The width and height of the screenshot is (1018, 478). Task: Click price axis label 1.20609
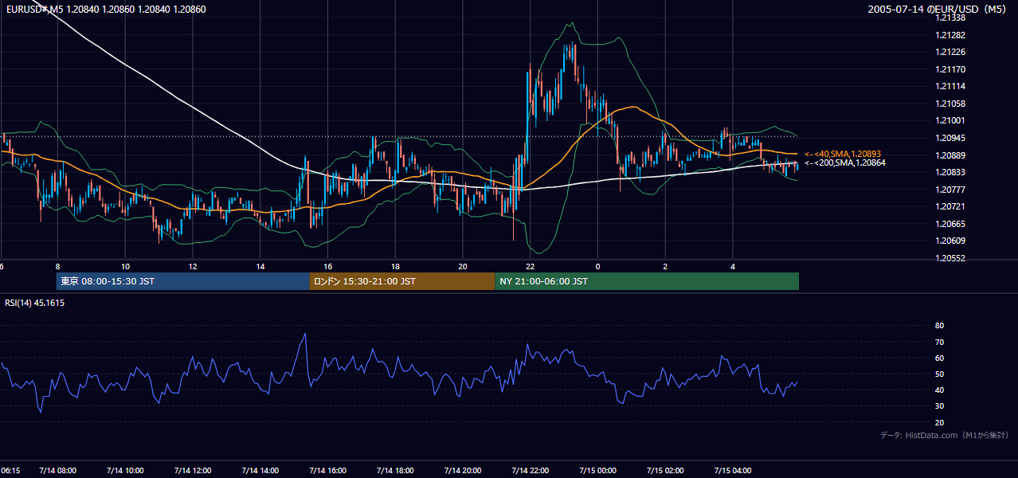click(952, 241)
